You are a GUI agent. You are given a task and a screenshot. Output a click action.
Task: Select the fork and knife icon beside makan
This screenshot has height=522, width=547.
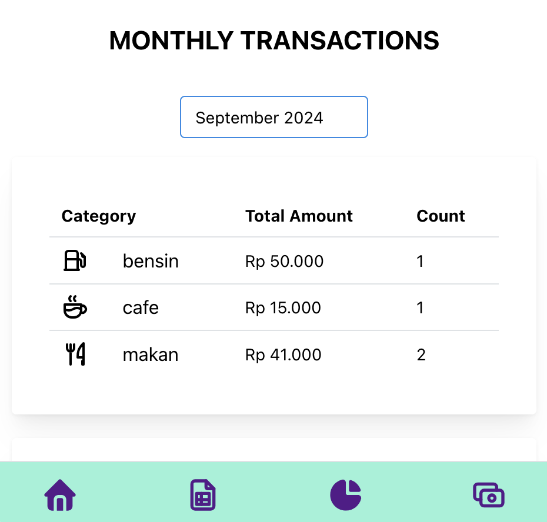(75, 354)
